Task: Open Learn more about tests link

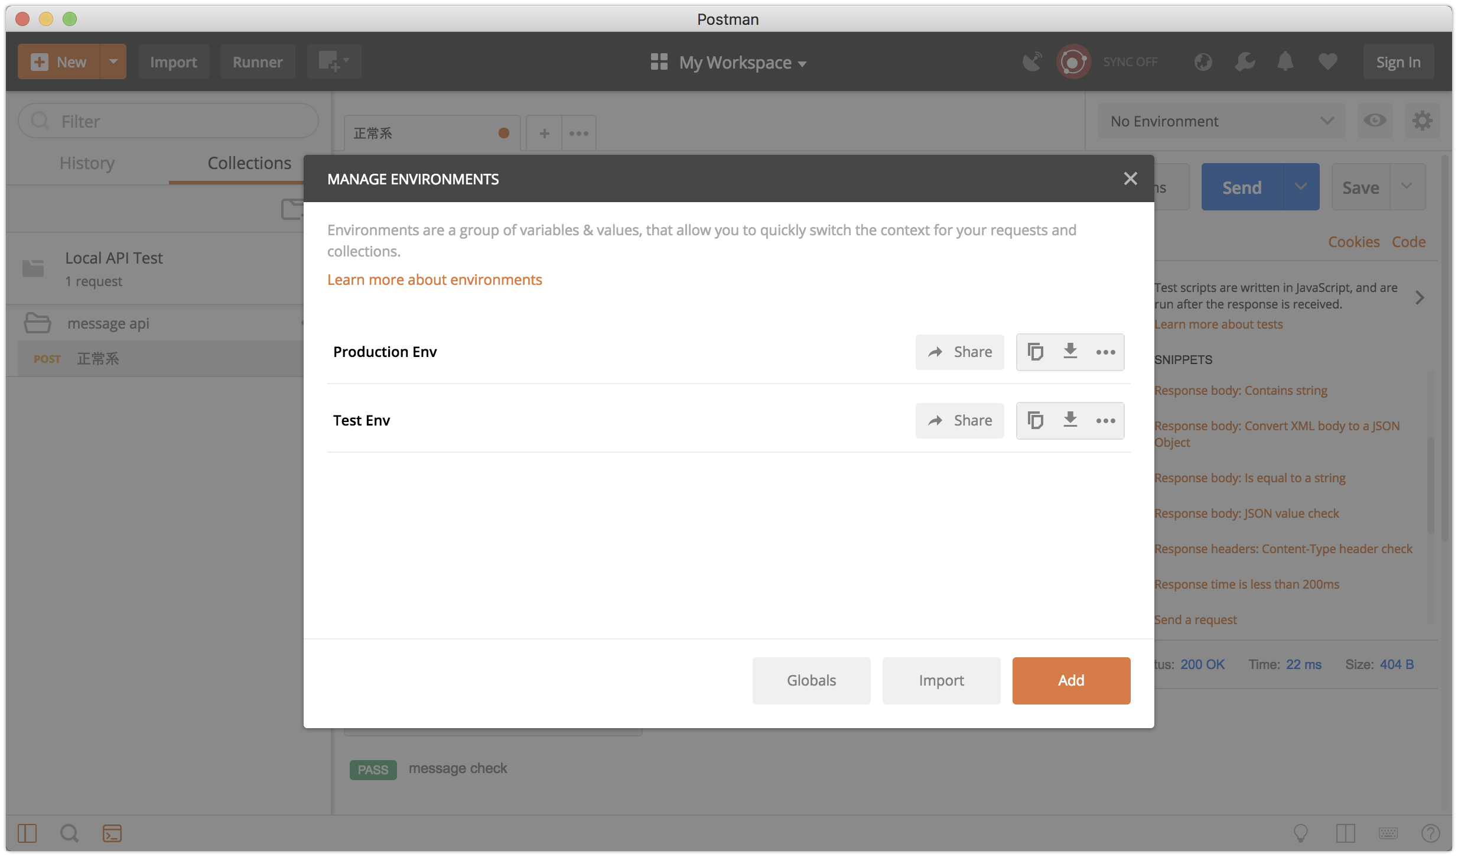Action: [1218, 324]
